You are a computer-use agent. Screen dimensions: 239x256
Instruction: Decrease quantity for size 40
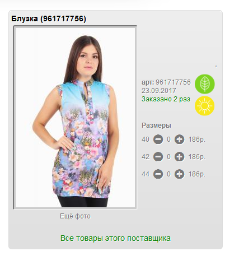point(158,139)
